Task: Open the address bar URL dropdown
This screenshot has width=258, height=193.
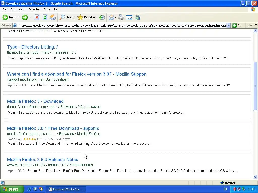Action: 228,25
